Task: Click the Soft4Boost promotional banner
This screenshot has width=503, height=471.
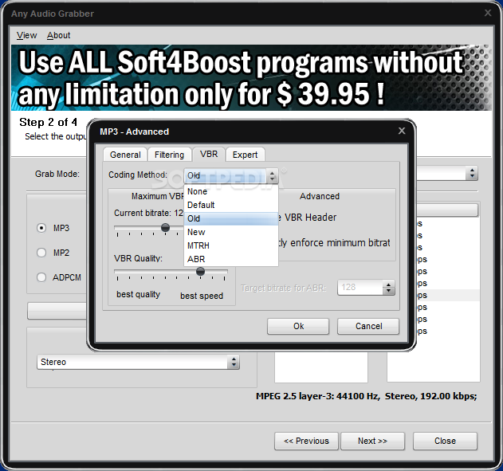Action: 251,78
